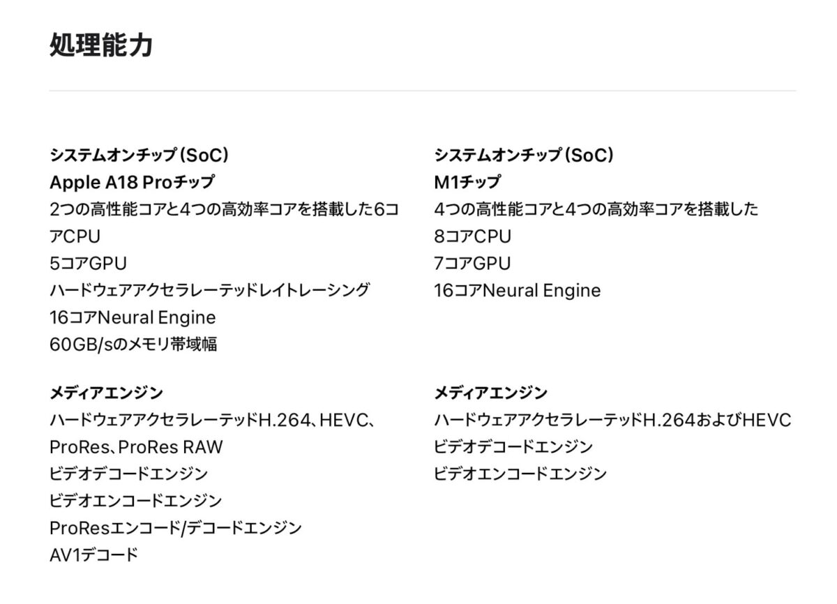Click the 5コアGPU spec line
Viewport: 837px width, 604px height.
coord(88,263)
